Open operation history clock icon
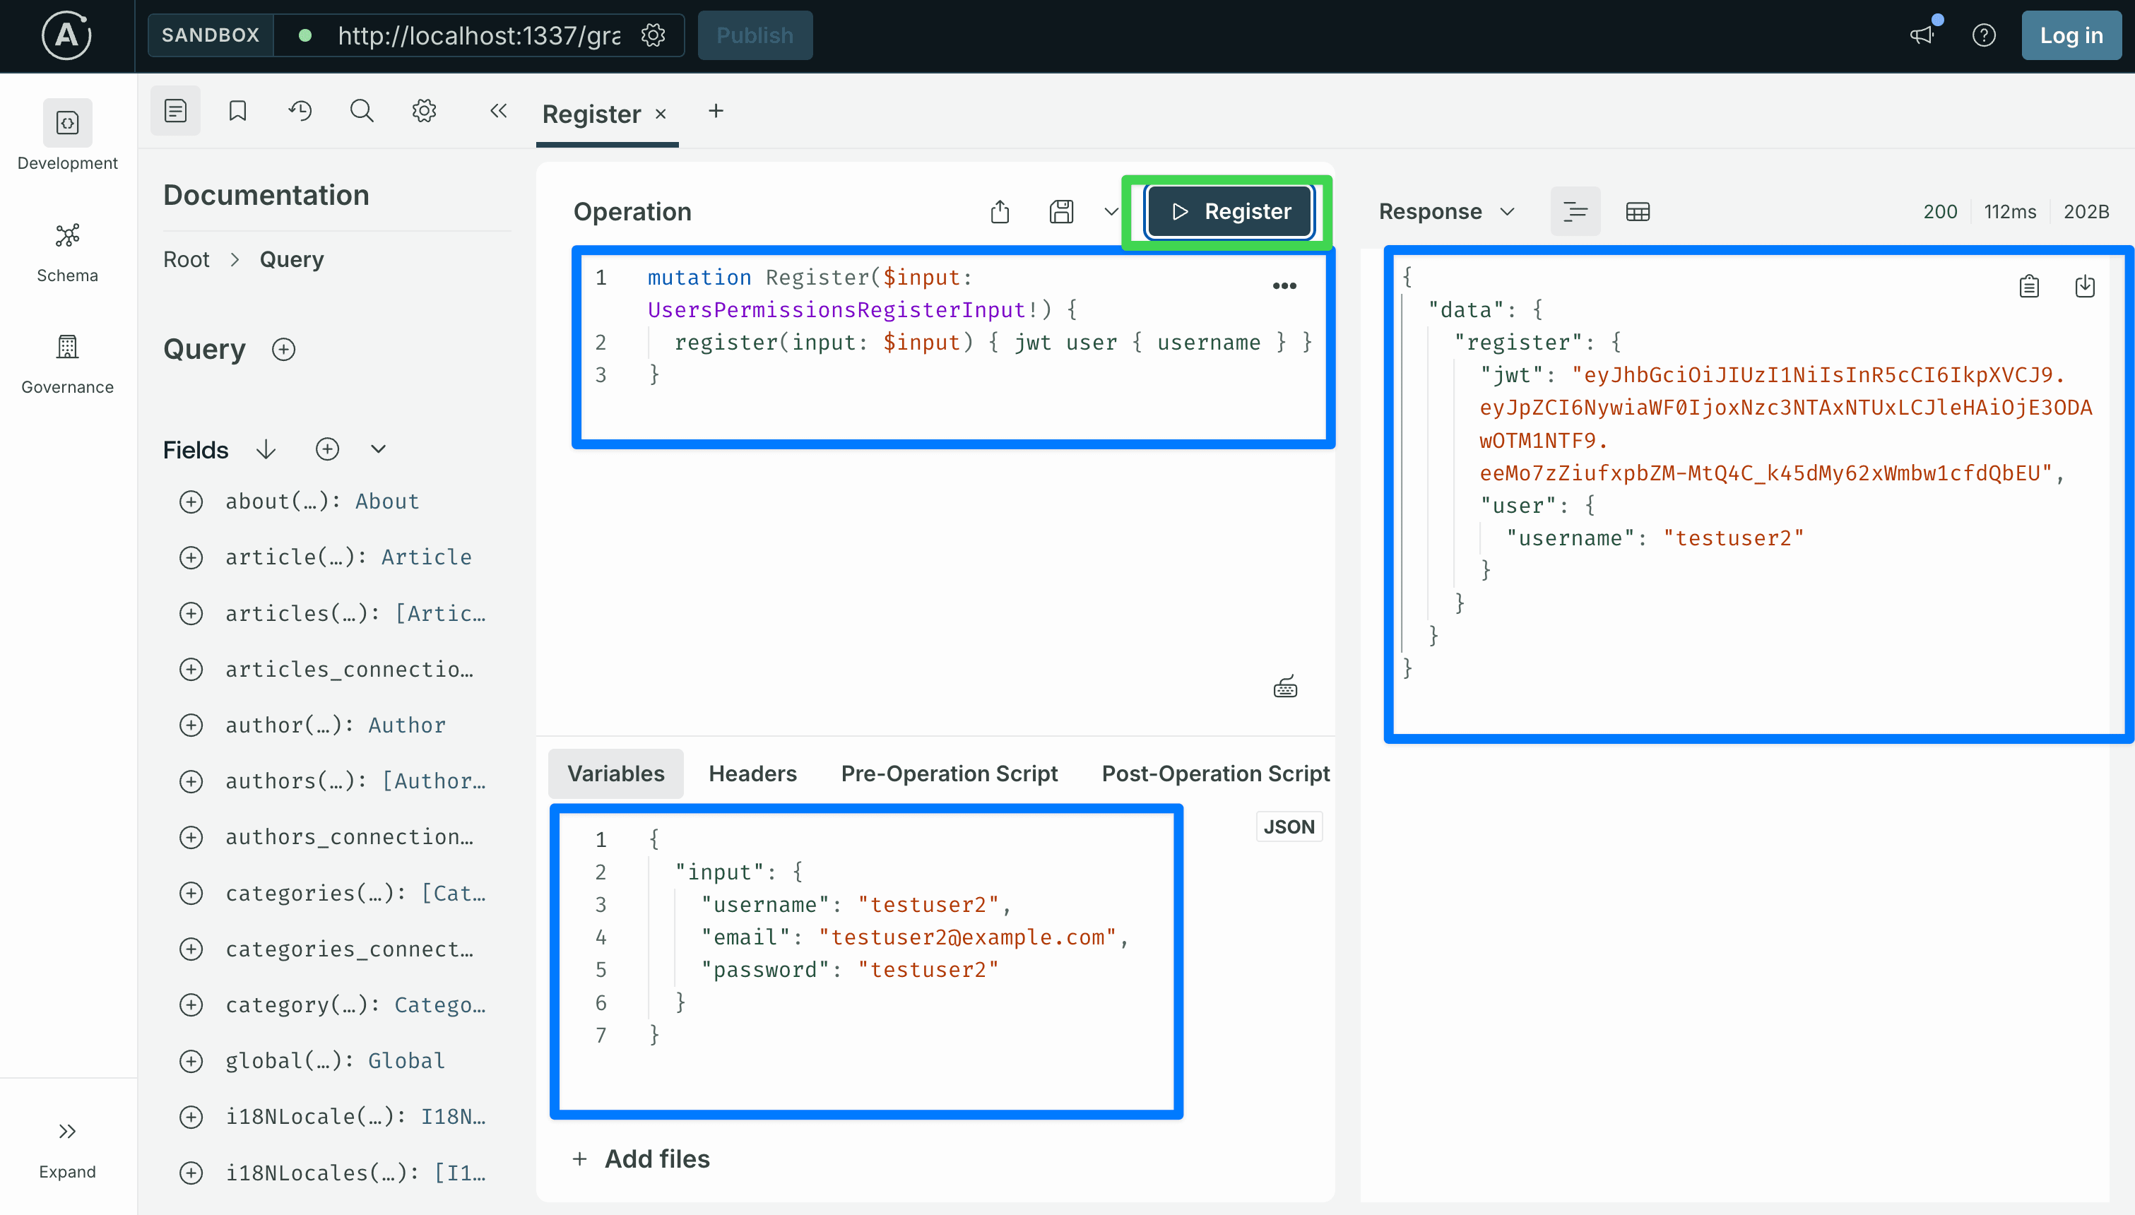Viewport: 2135px width, 1215px height. coord(300,111)
